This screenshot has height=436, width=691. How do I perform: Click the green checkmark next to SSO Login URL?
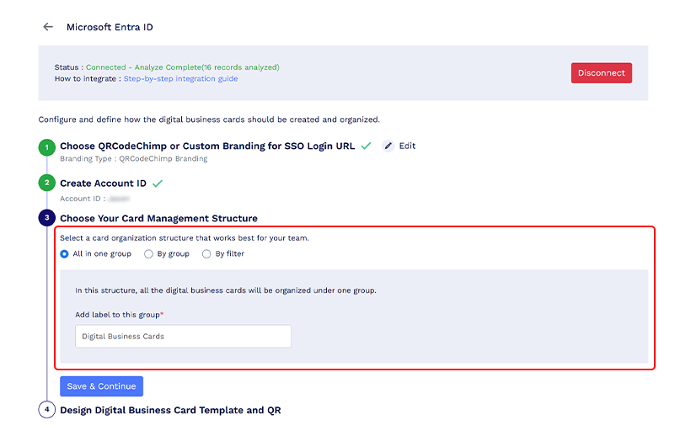coord(367,146)
